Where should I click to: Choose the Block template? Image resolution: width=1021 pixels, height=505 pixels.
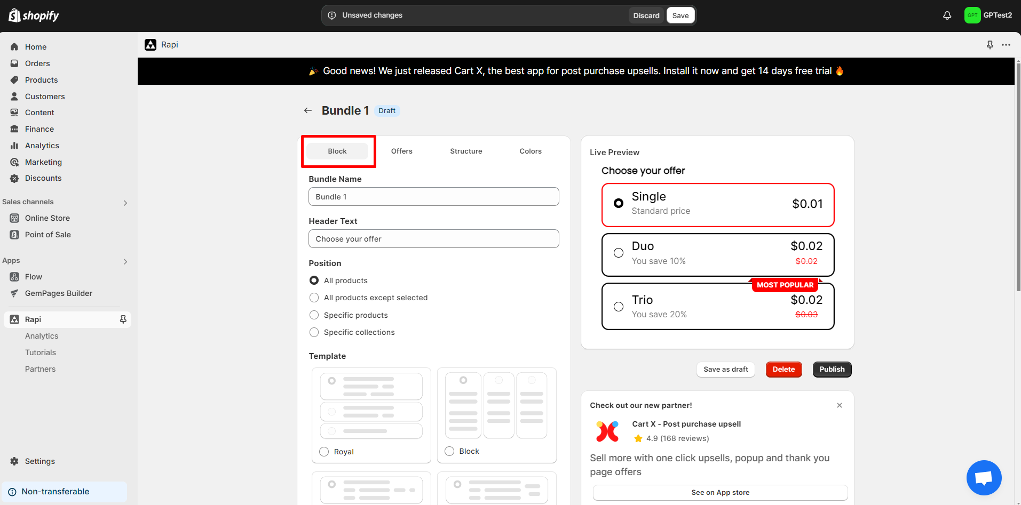(x=449, y=451)
